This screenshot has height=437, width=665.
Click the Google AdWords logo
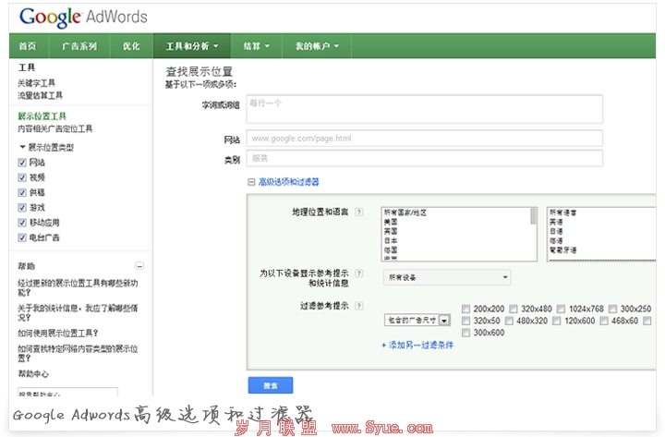point(83,17)
